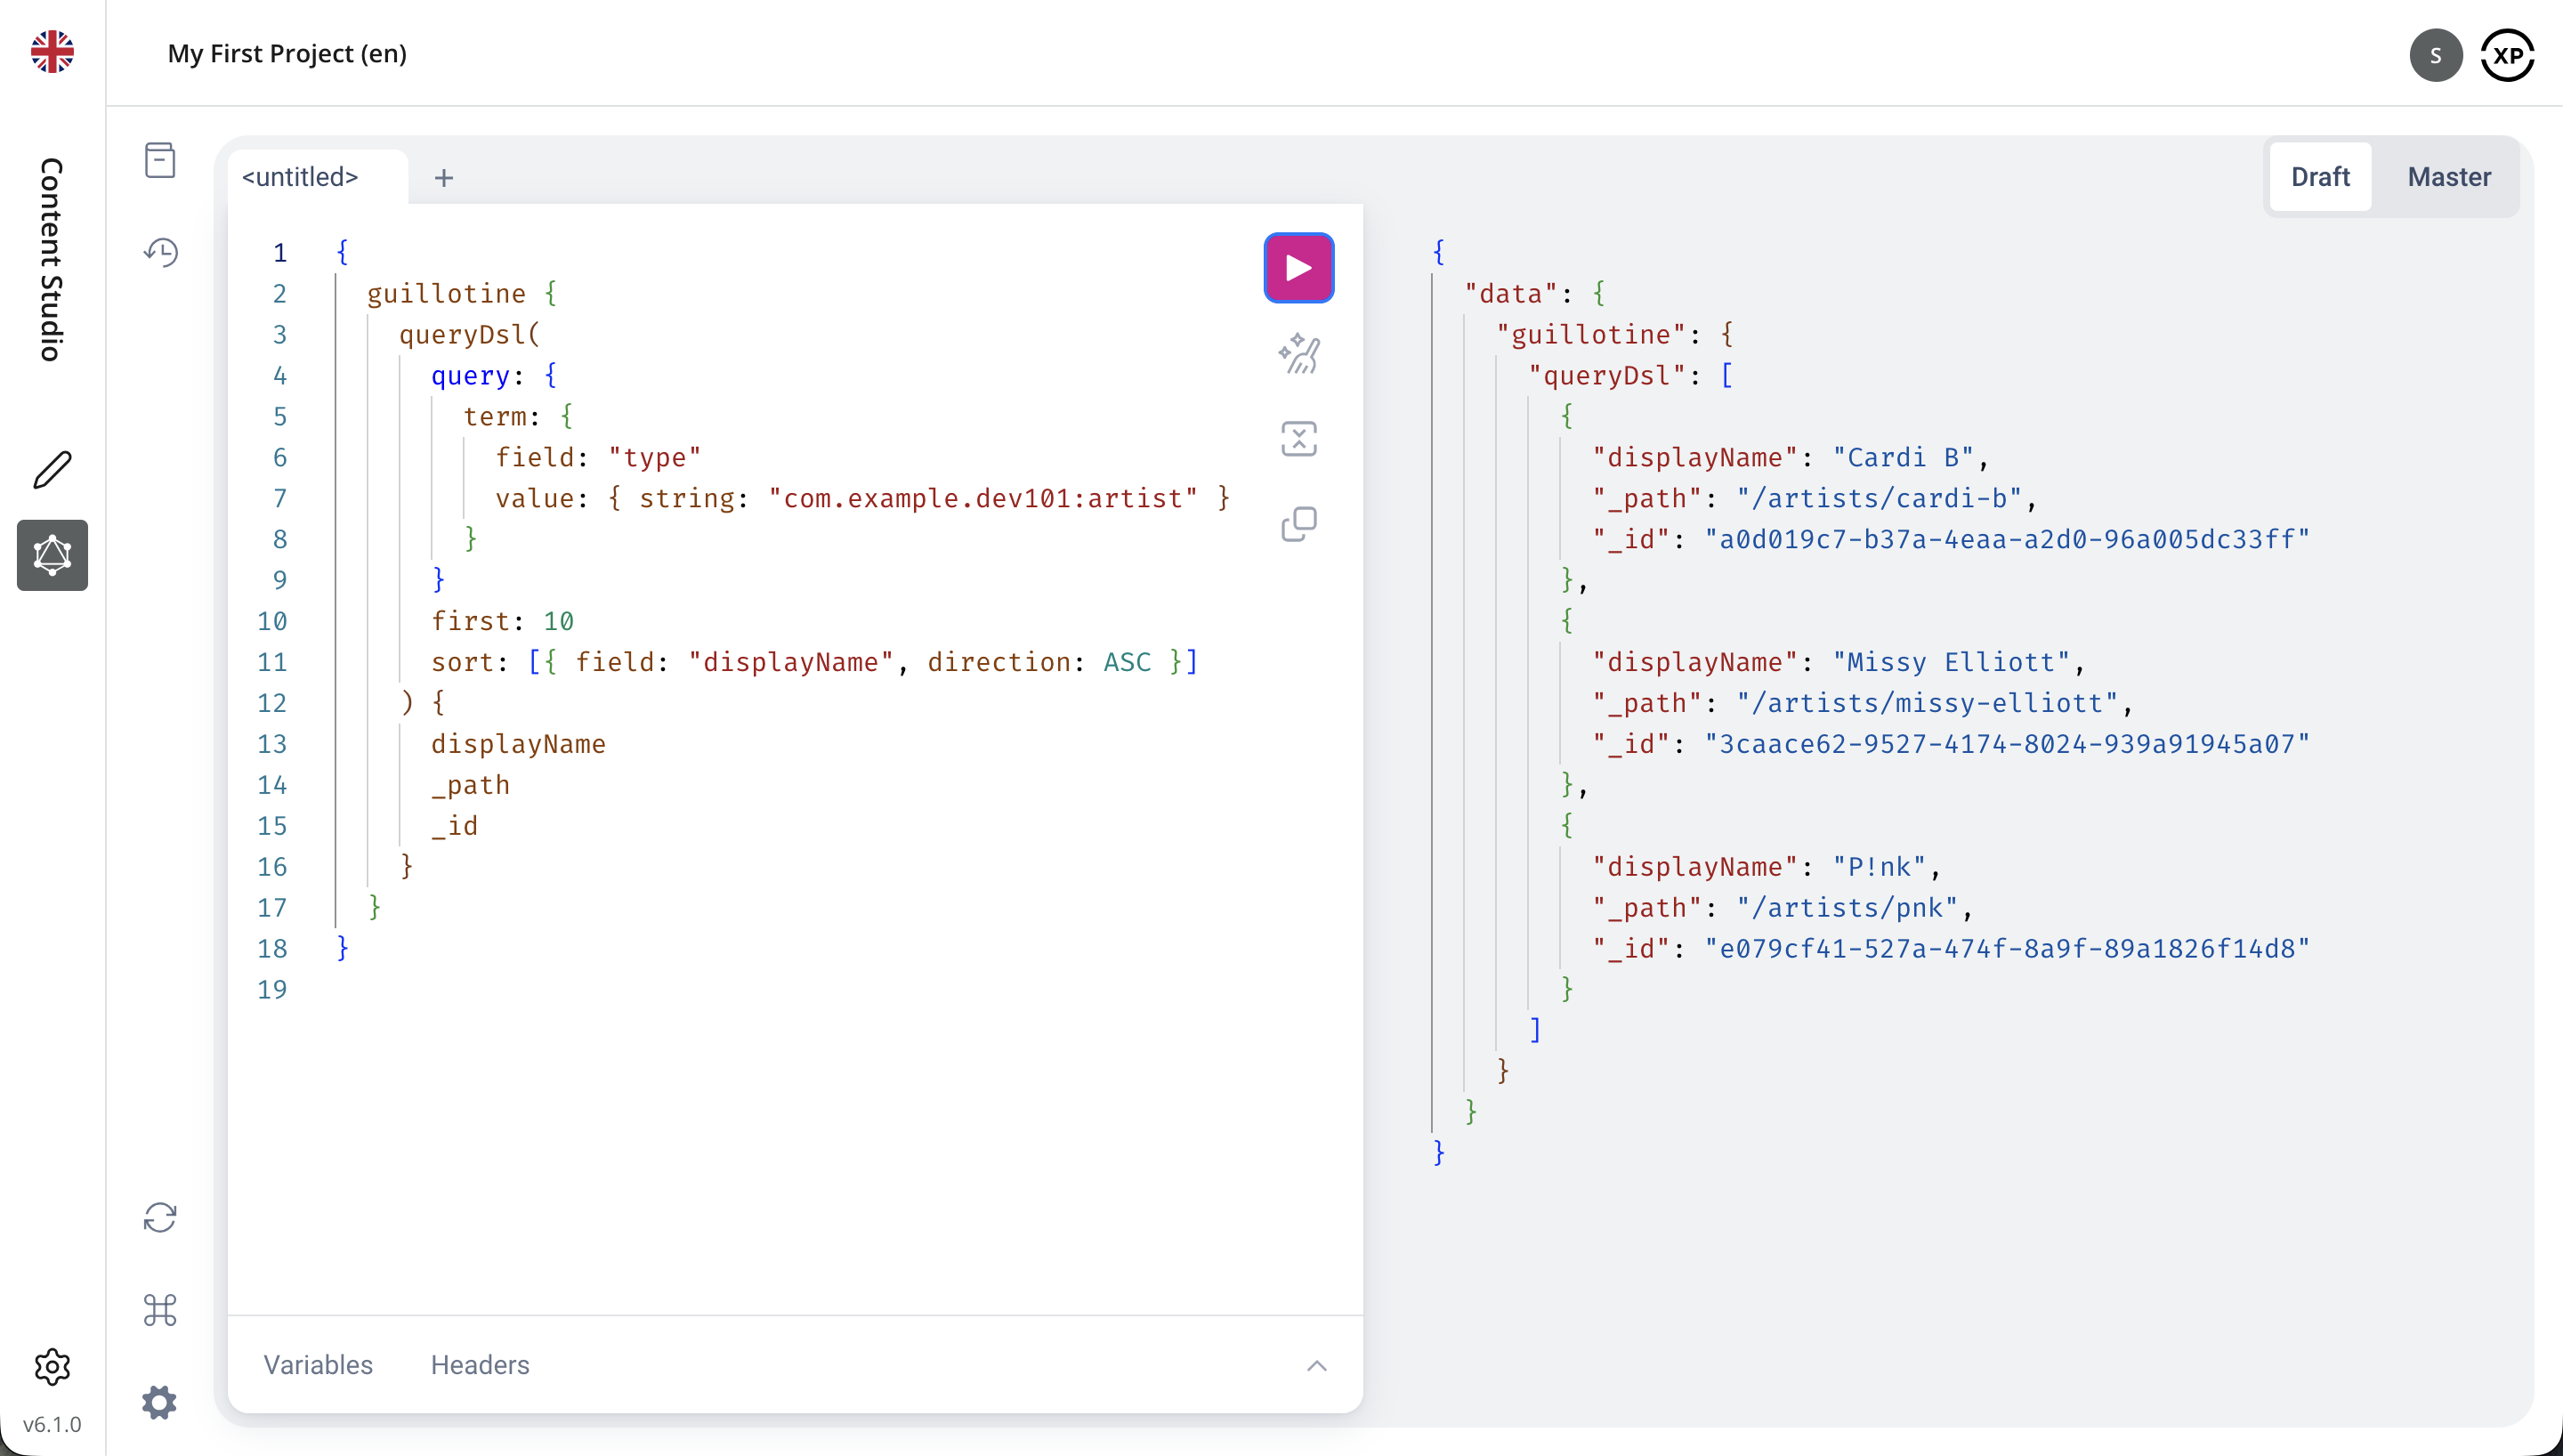Viewport: 2563px width, 1456px height.
Task: Open the user S avatar menu
Action: [2435, 55]
